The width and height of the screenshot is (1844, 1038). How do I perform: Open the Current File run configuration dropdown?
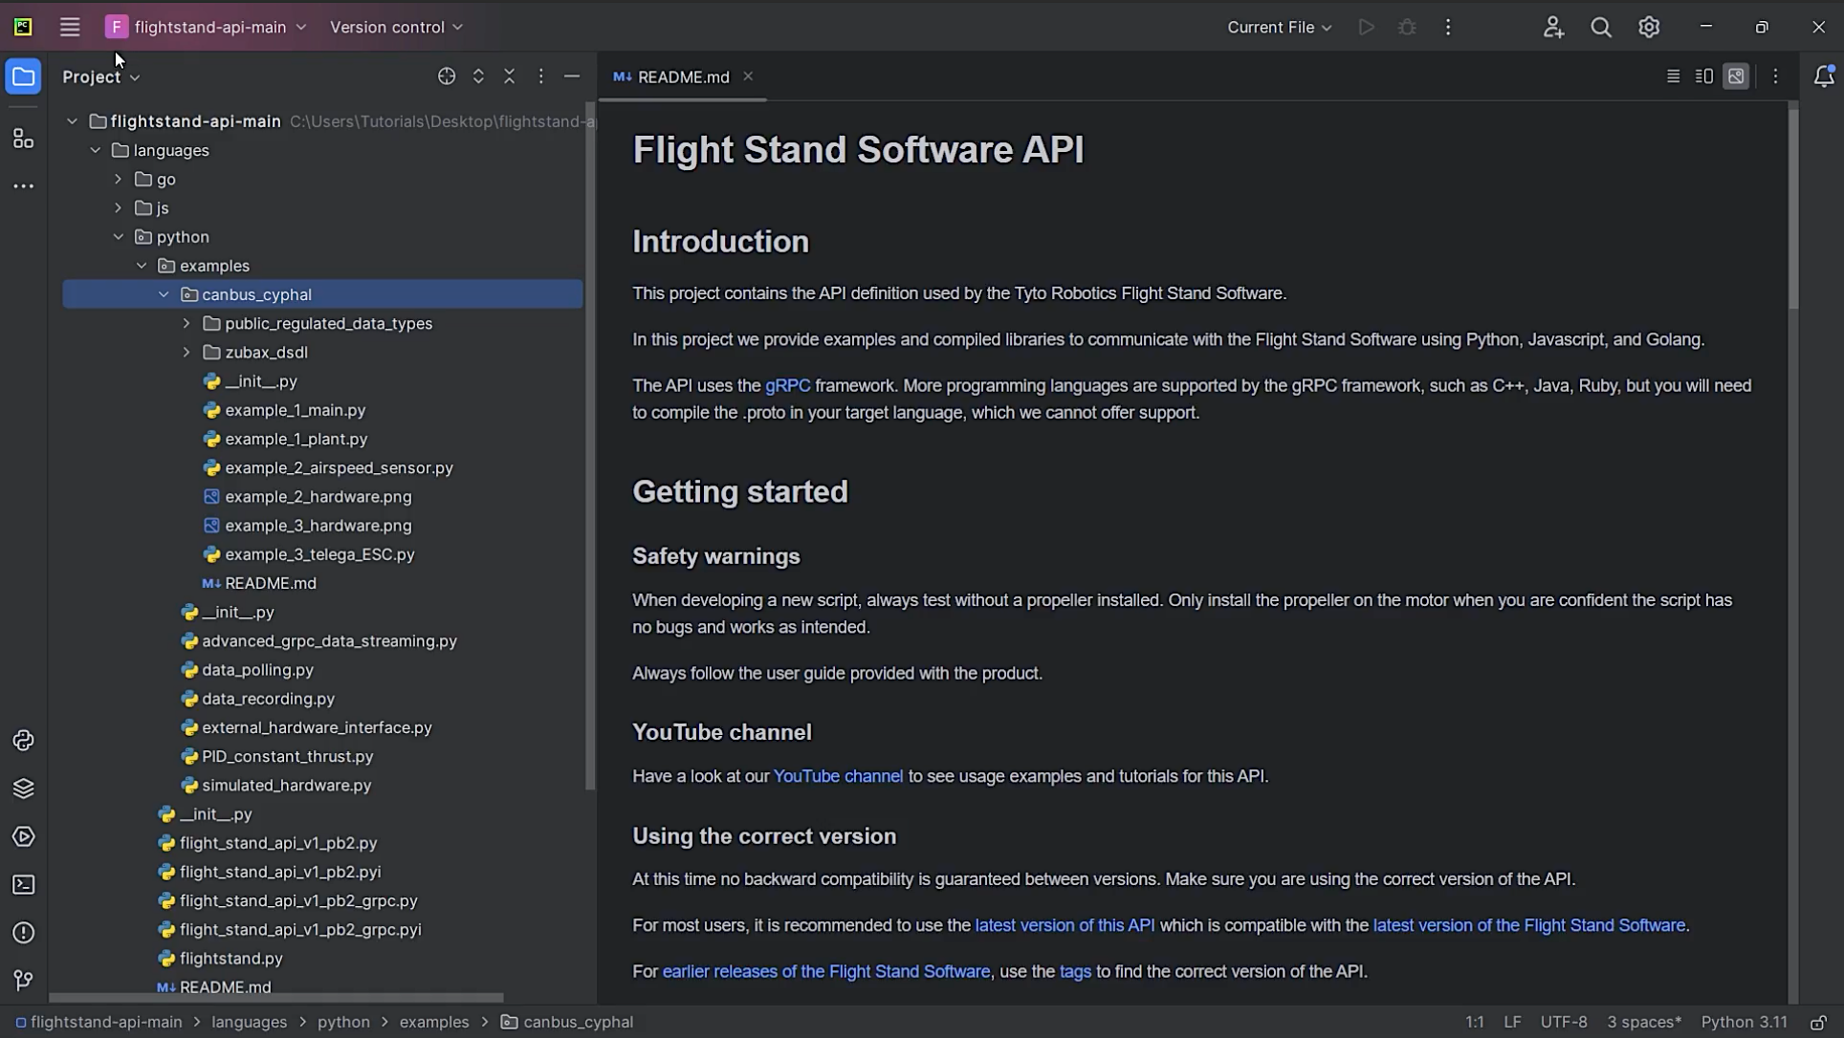(1279, 27)
